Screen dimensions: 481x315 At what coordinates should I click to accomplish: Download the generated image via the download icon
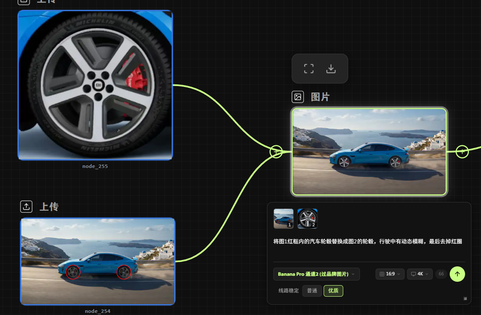coord(331,69)
